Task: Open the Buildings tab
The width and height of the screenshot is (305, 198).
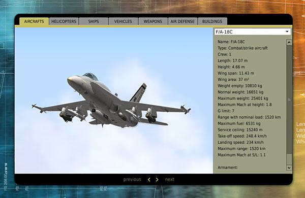Action: (212, 21)
